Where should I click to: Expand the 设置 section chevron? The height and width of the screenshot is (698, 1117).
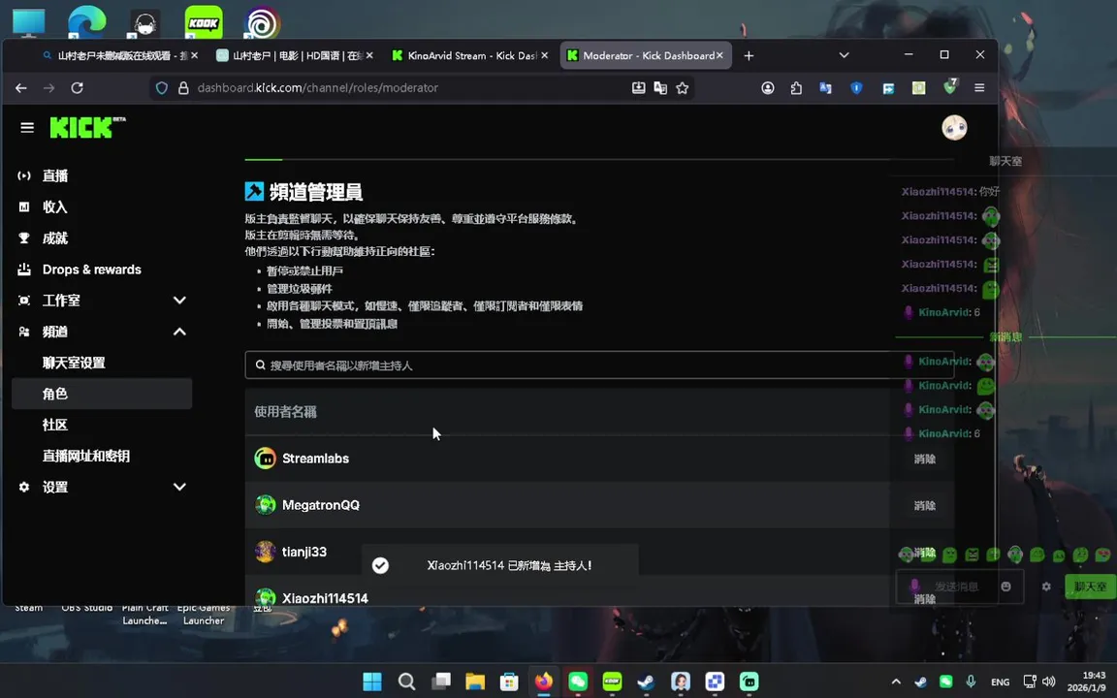(179, 488)
